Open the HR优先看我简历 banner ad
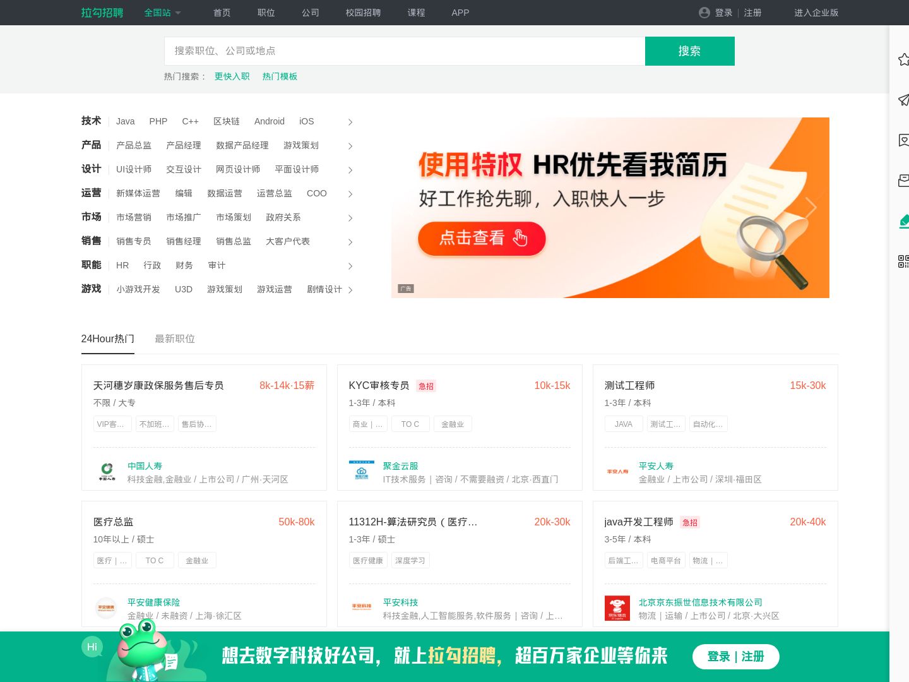The height and width of the screenshot is (682, 909). 610,208
